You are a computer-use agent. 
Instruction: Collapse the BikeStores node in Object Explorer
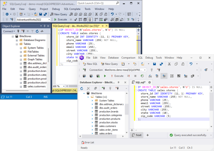click(x=13, y=36)
